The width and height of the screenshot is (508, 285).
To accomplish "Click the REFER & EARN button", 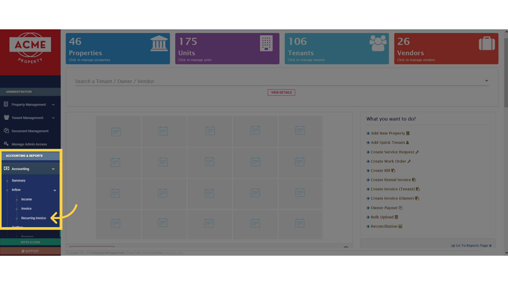I will click(x=30, y=242).
